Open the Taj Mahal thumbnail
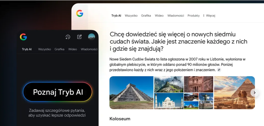The width and height of the screenshot is (264, 126). click(169, 101)
